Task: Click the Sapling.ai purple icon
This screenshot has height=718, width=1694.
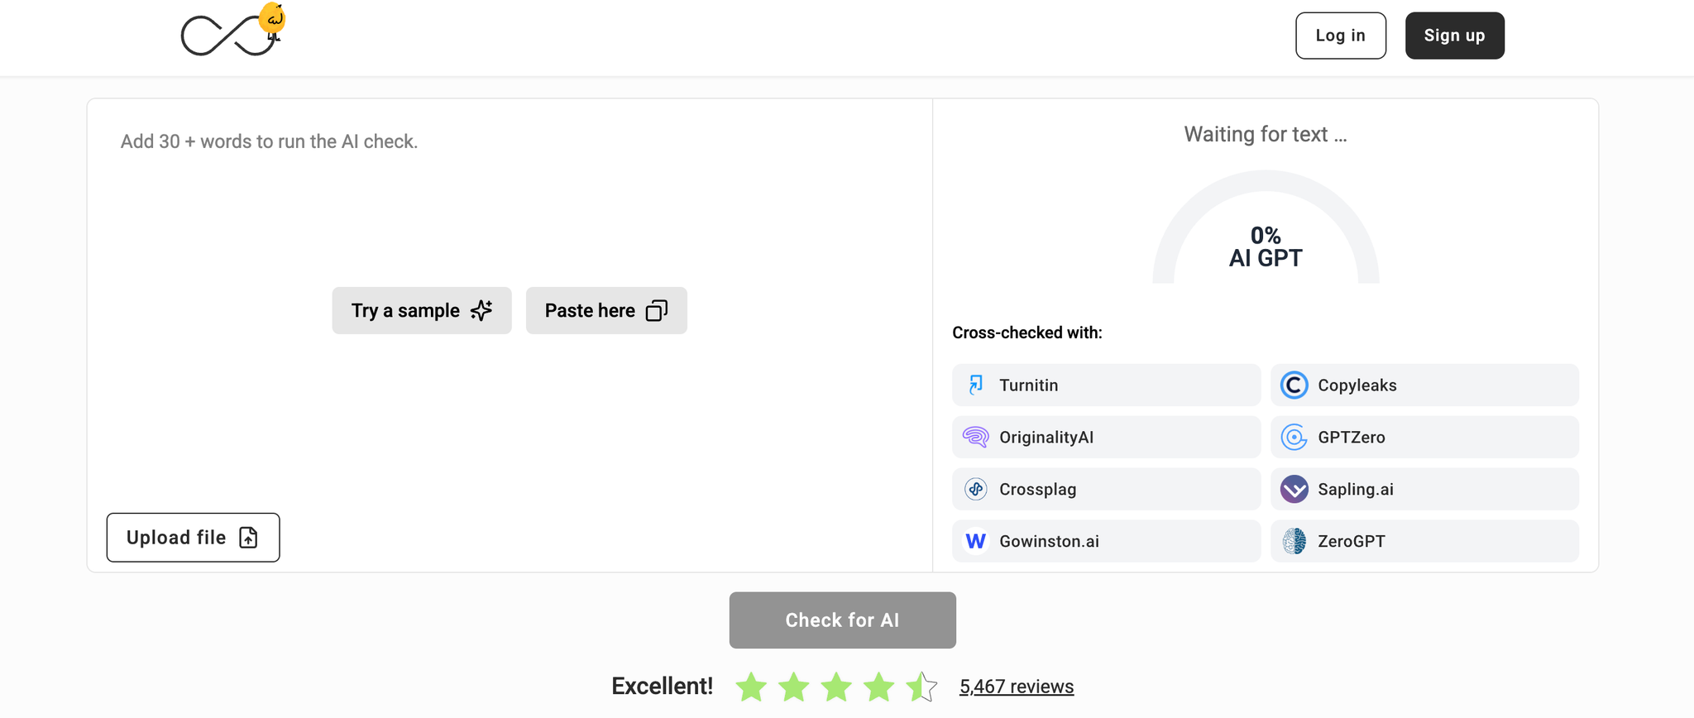Action: point(1294,489)
